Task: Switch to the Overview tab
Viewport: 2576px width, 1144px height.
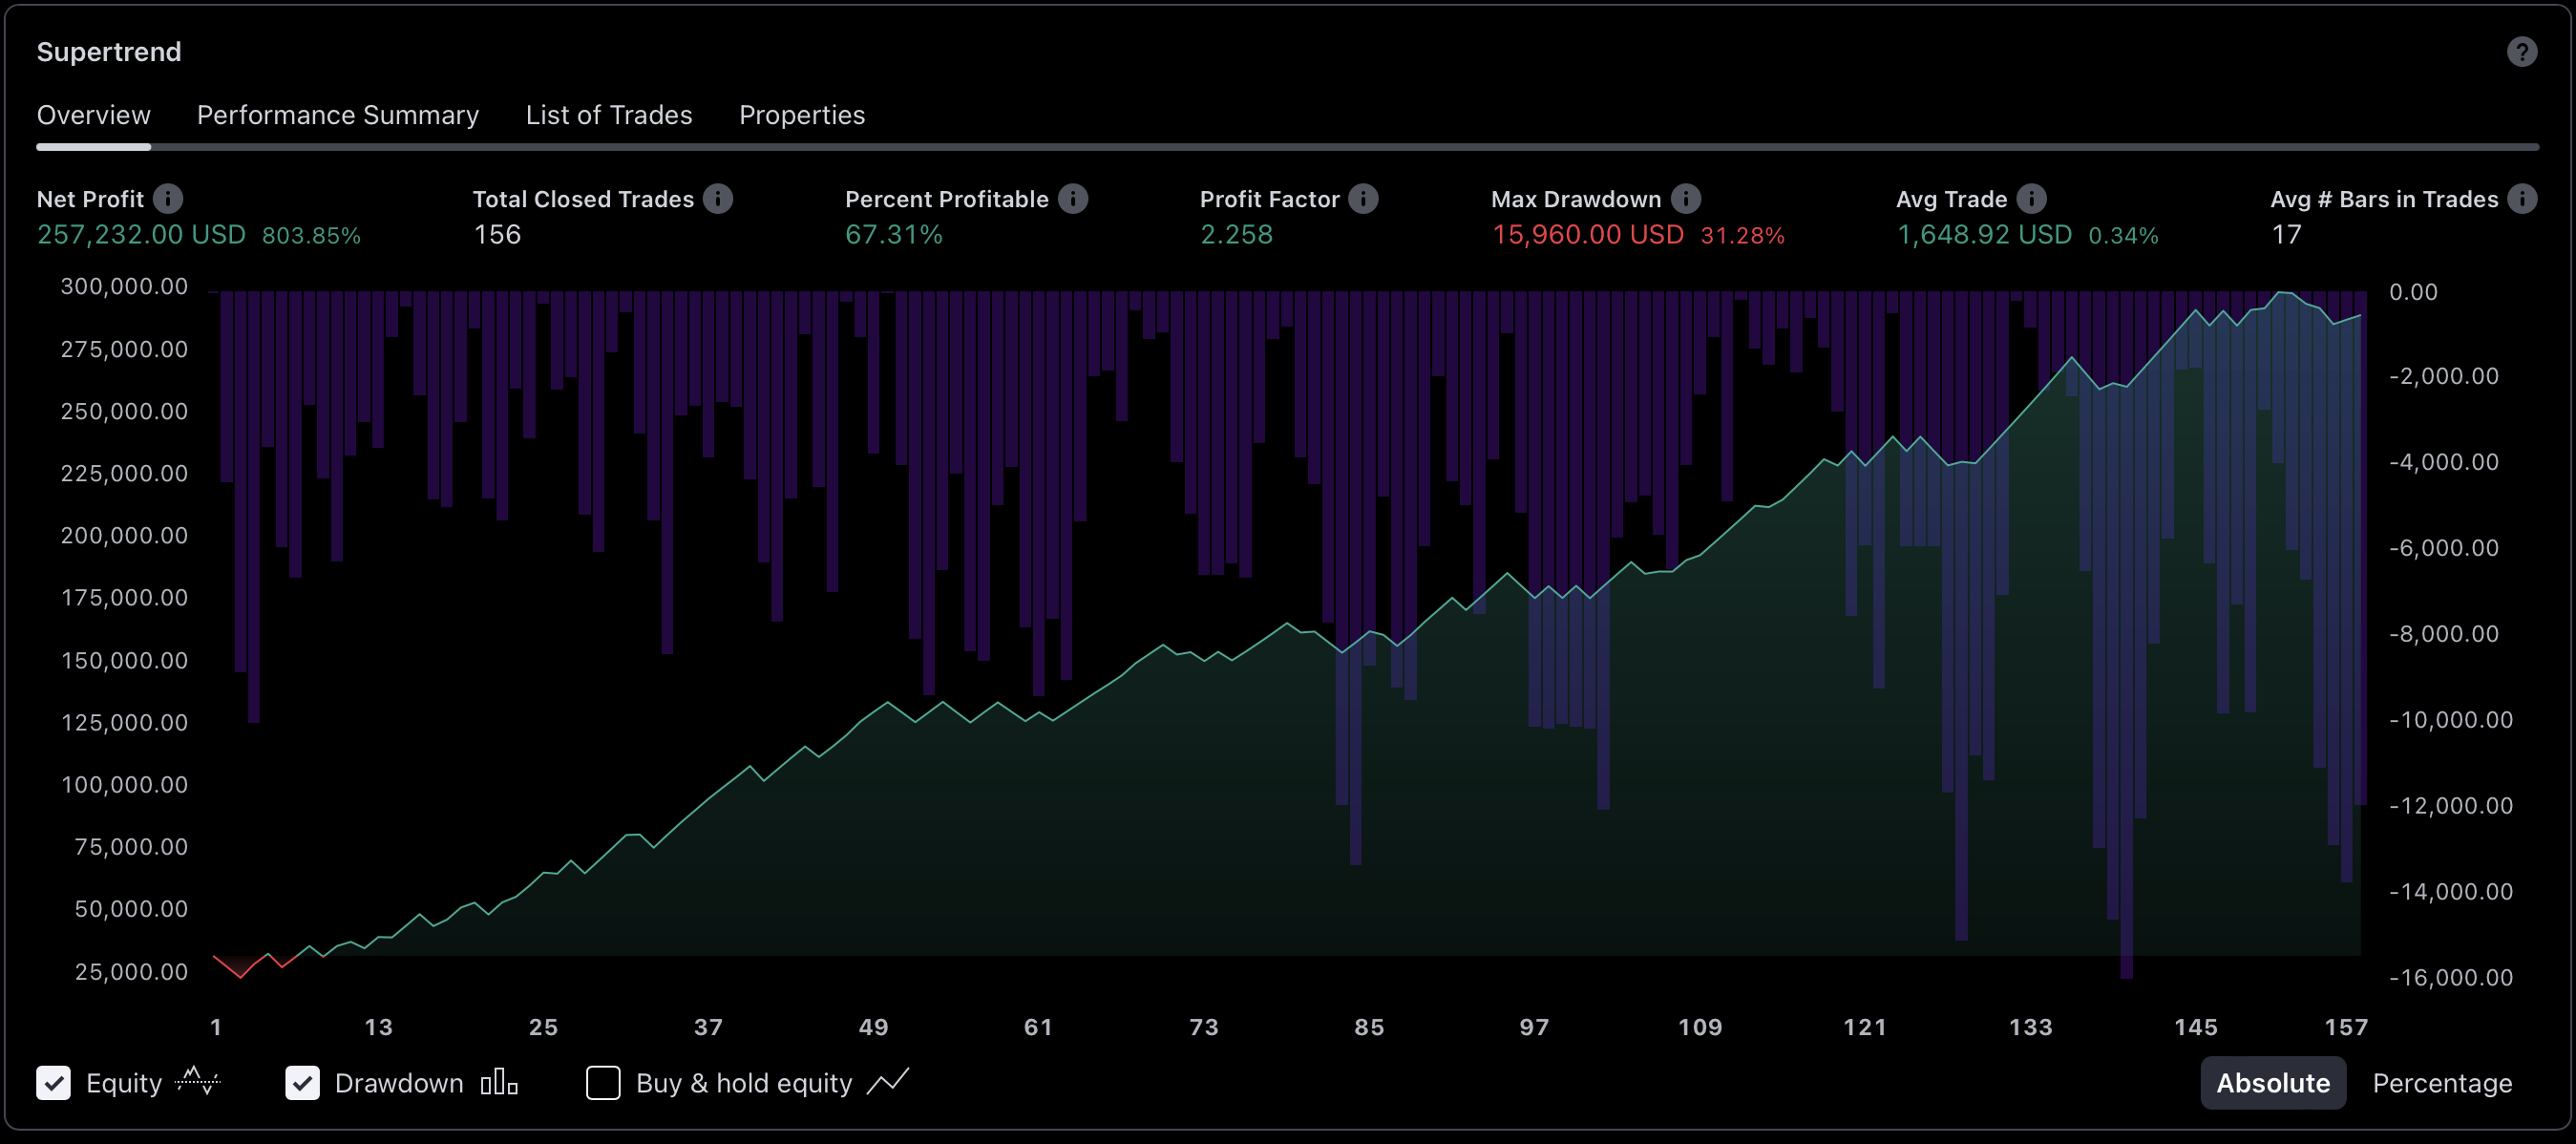Action: point(94,116)
